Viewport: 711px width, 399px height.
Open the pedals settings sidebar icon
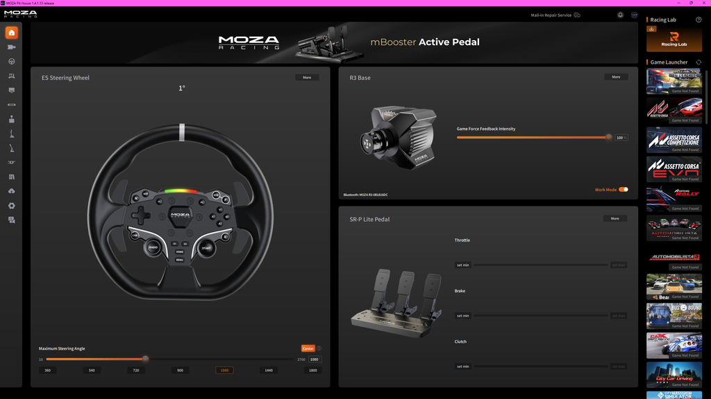point(11,76)
